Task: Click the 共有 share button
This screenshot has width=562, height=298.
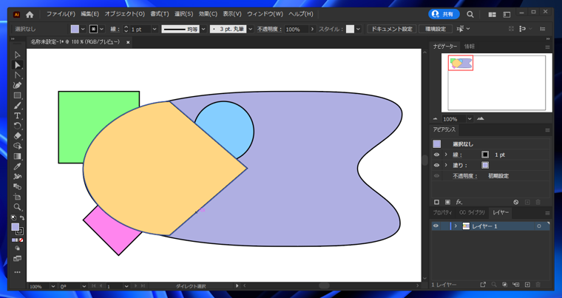Action: tap(444, 14)
